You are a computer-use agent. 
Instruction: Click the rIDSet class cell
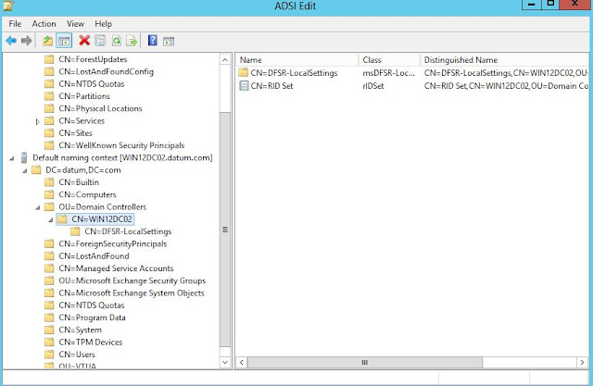click(373, 86)
